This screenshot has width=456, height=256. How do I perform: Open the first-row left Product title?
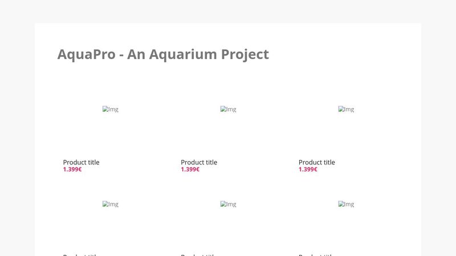(x=81, y=162)
